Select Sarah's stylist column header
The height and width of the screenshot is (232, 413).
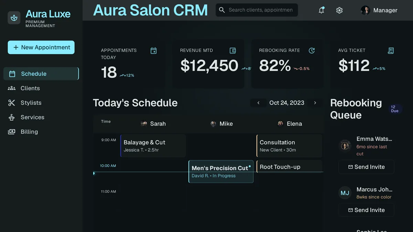[153, 124]
